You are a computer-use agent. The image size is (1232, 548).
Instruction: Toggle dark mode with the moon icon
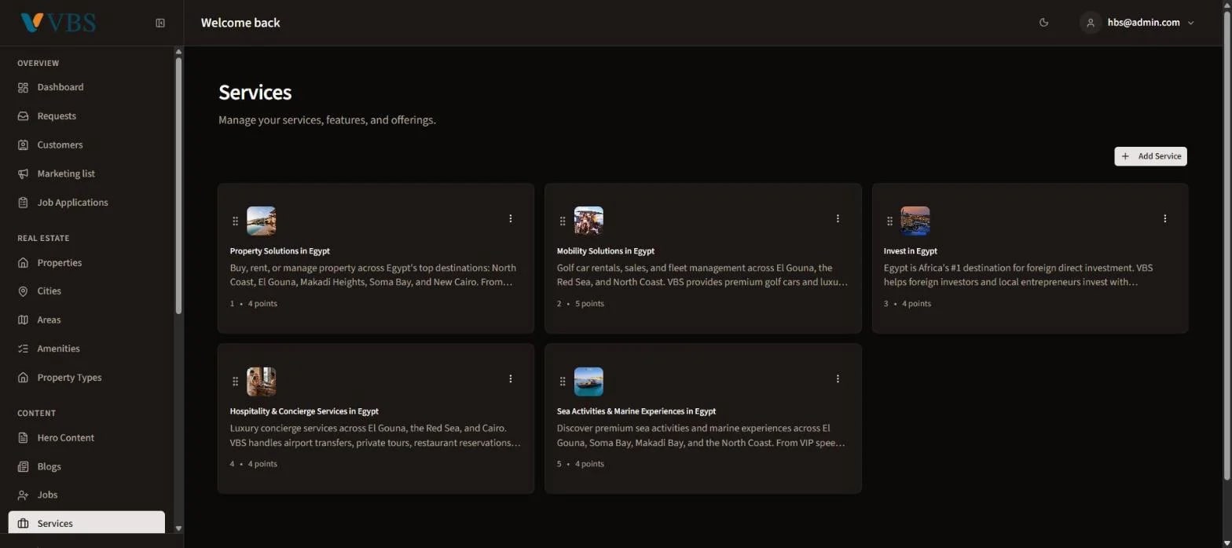point(1043,23)
